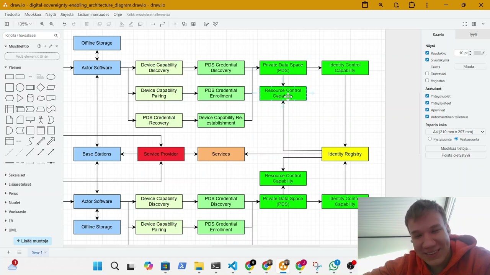Click the scratchpad help question mark icon

click(x=39, y=46)
